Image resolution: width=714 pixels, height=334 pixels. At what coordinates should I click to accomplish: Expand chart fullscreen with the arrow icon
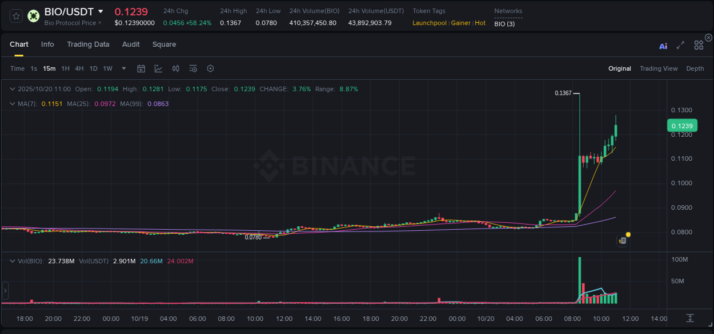click(680, 46)
